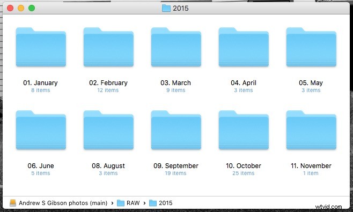Open the 02. February folder icon
The width and height of the screenshot is (353, 212).
(x=108, y=47)
